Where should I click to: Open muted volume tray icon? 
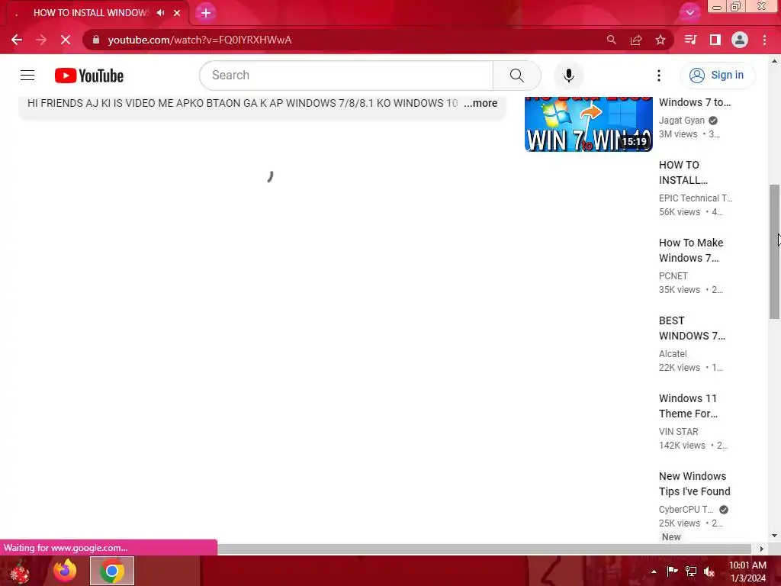coord(709,571)
